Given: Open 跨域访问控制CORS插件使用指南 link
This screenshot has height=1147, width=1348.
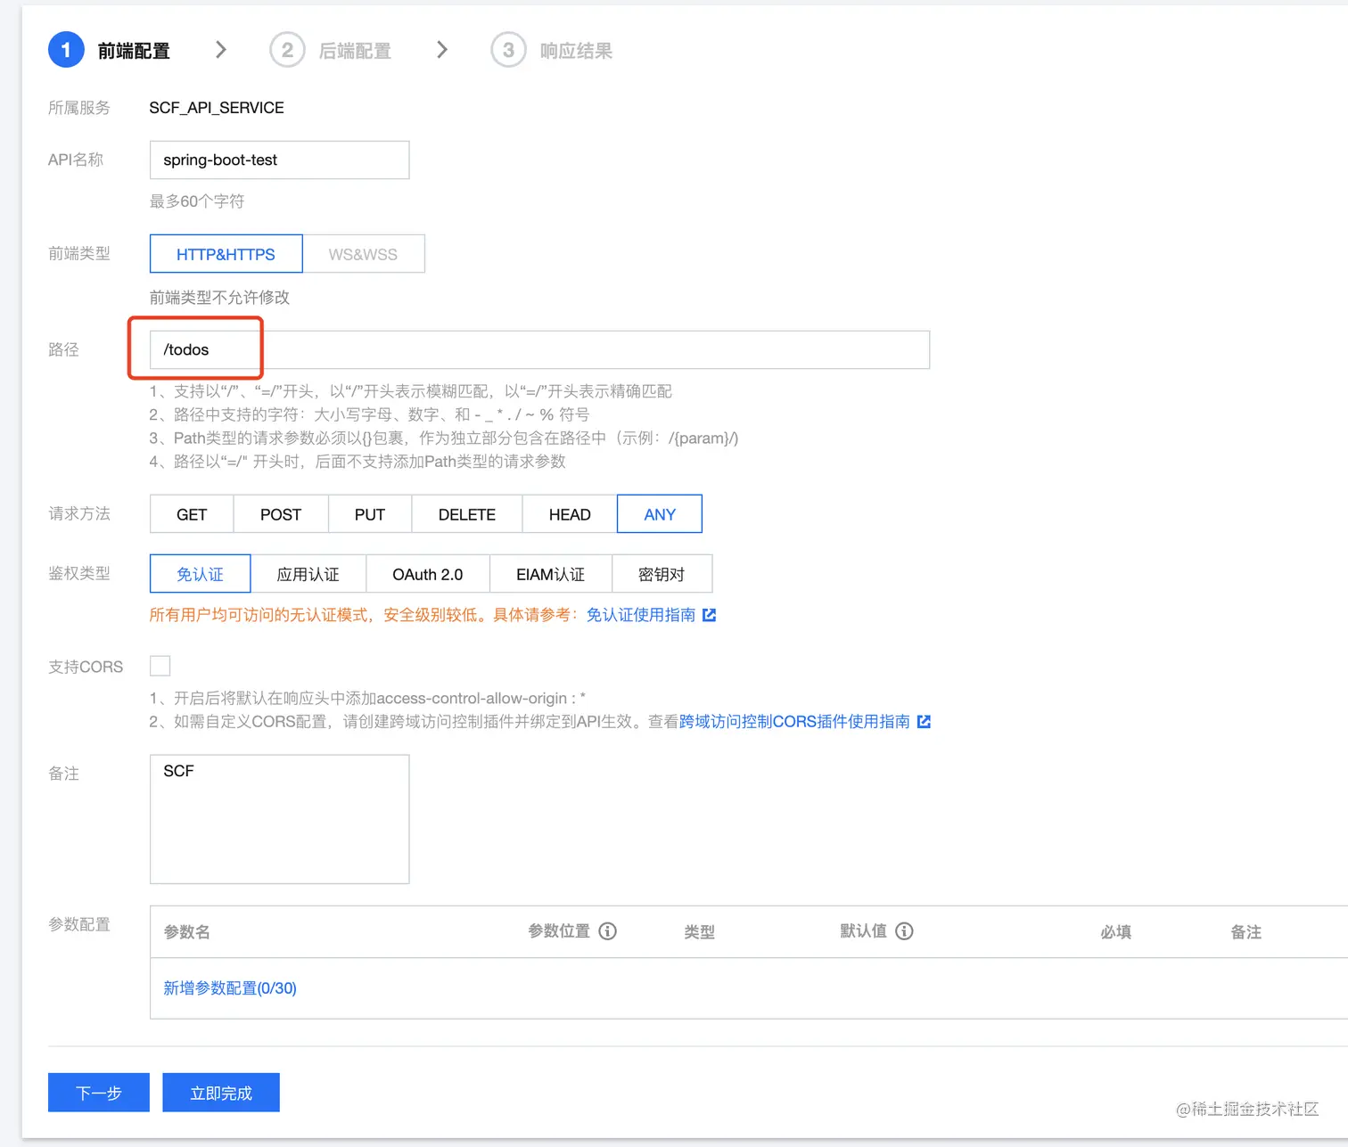Looking at the screenshot, I should 794,722.
